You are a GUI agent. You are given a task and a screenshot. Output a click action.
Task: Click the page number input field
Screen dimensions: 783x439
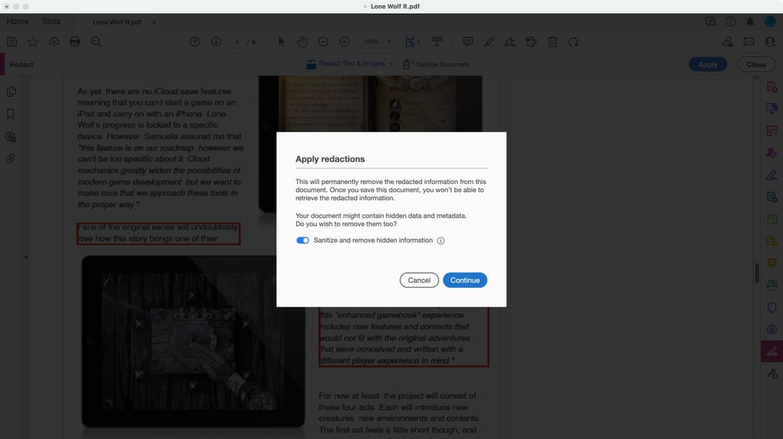click(238, 41)
